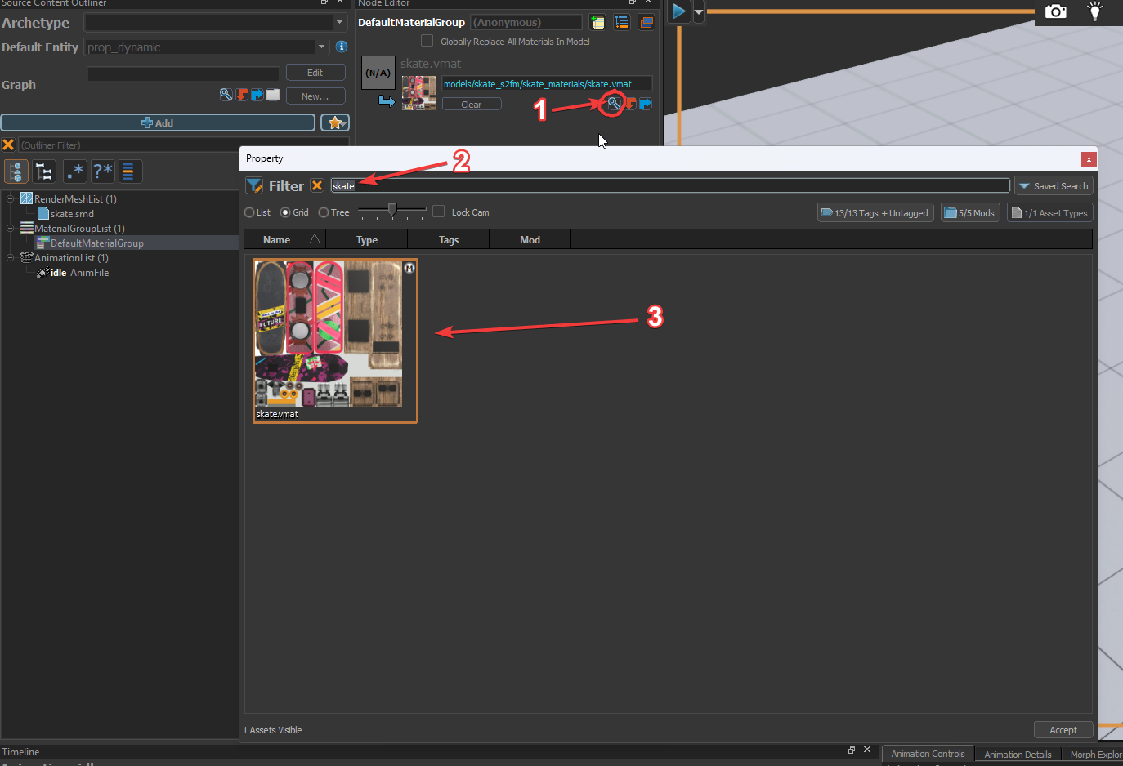Click the regex ?* outliner filter icon
Viewport: 1123px width, 766px height.
pos(102,171)
